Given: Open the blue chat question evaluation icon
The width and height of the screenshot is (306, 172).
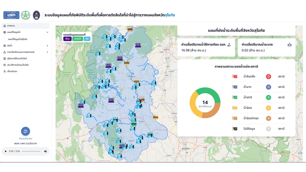Looking at the screenshot, I should [x=25, y=131].
